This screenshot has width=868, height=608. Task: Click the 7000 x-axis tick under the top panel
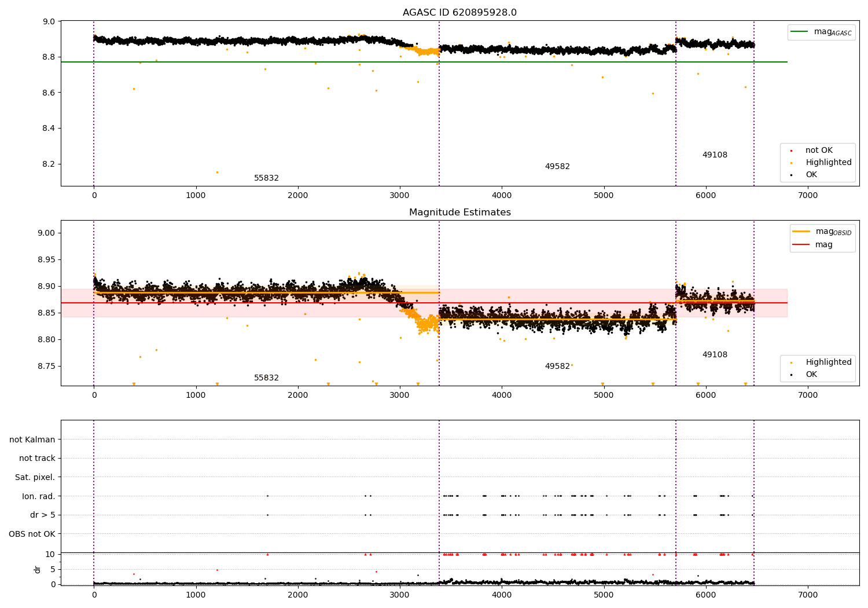[x=808, y=195]
